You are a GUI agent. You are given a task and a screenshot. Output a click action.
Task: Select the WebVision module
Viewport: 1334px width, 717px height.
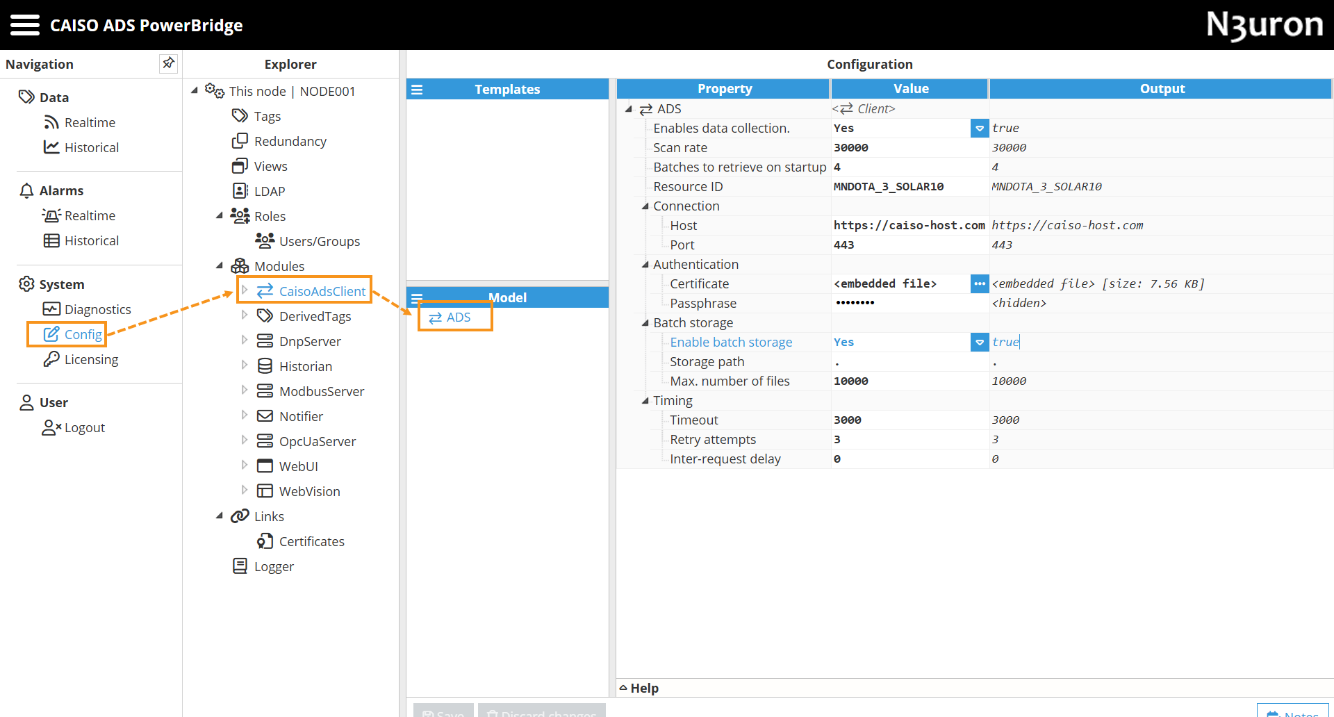point(299,491)
